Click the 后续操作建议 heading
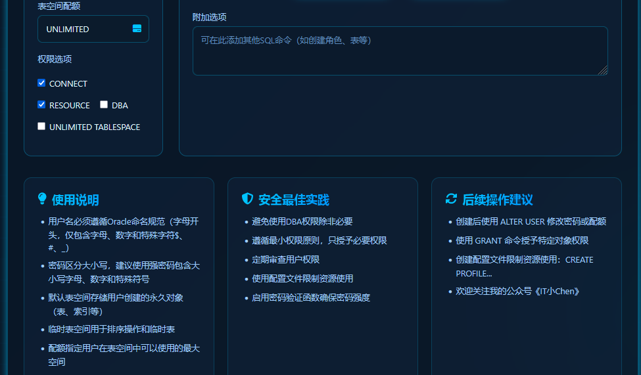Screen dimensions: 641x375 click(498, 200)
